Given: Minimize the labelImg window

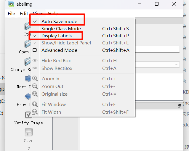Looking at the screenshot, I should point(140,4).
